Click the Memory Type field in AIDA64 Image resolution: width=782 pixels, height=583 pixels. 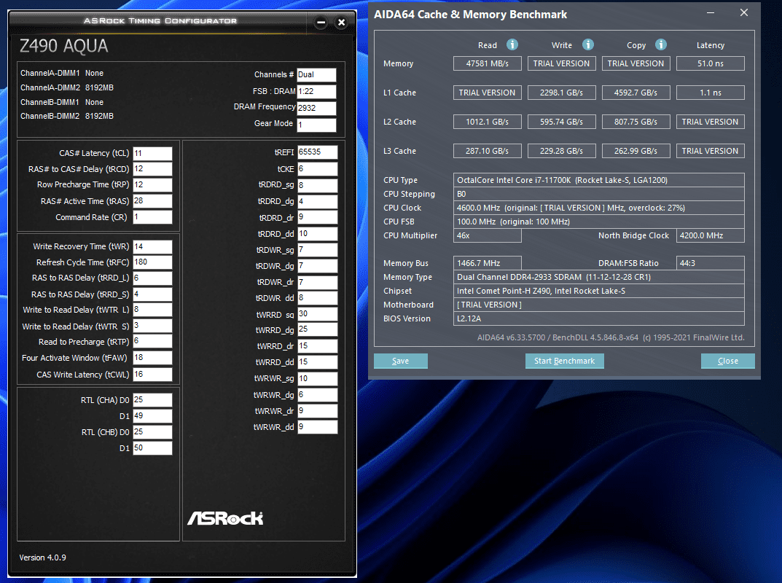(x=598, y=277)
